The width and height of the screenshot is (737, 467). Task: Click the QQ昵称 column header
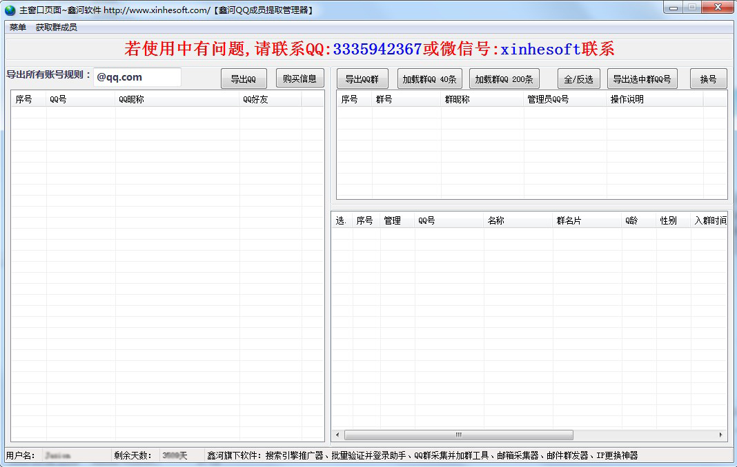177,99
